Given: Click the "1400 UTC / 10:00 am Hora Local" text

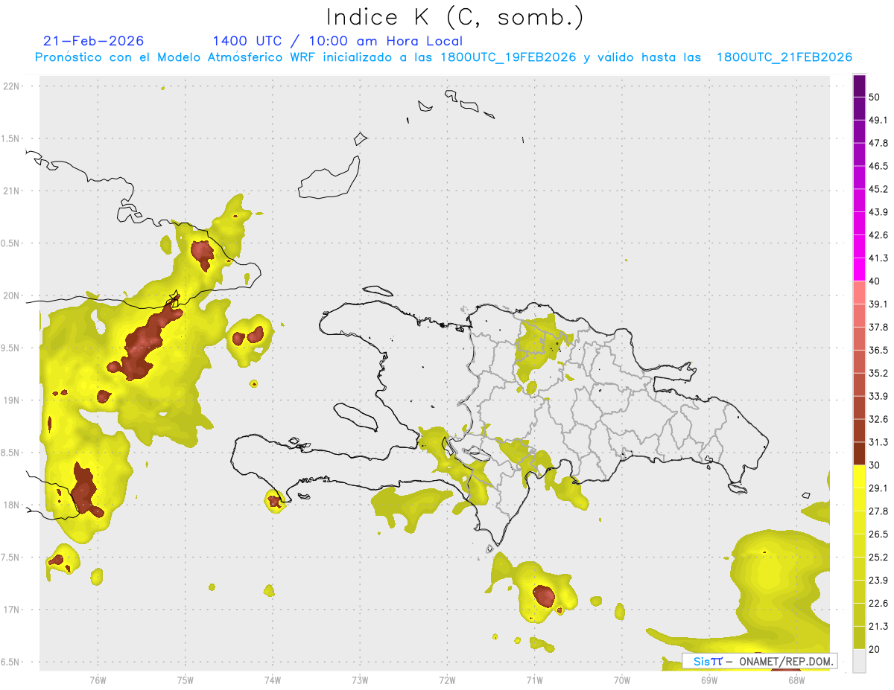Looking at the screenshot, I should pyautogui.click(x=337, y=41).
